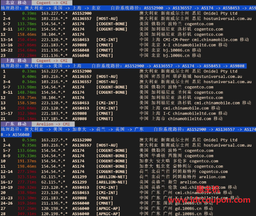
Task: Click the 148.74ms latency value
Action: click(27, 92)
